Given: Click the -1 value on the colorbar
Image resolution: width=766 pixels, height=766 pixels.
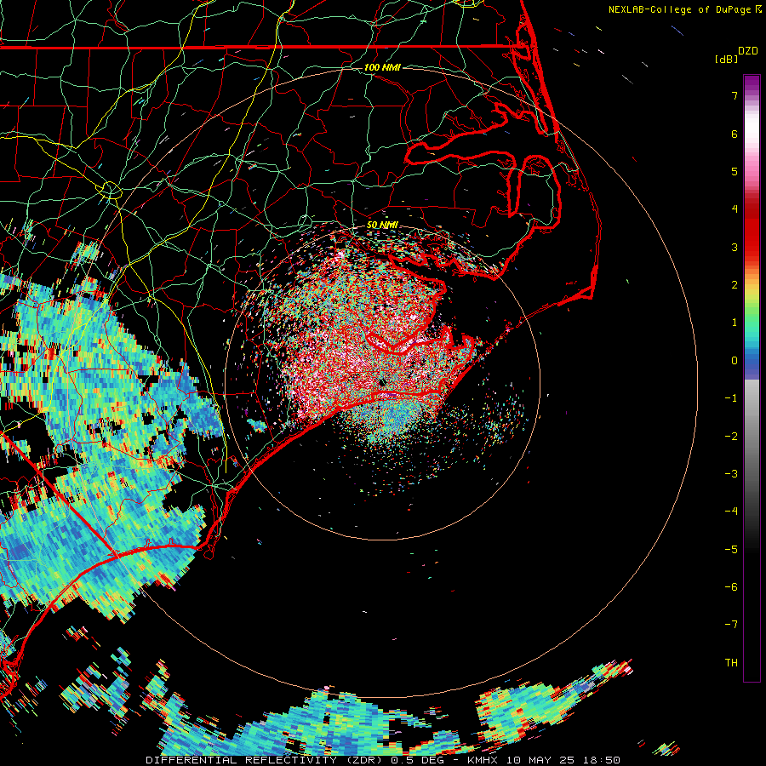Looking at the screenshot, I should pos(731,398).
